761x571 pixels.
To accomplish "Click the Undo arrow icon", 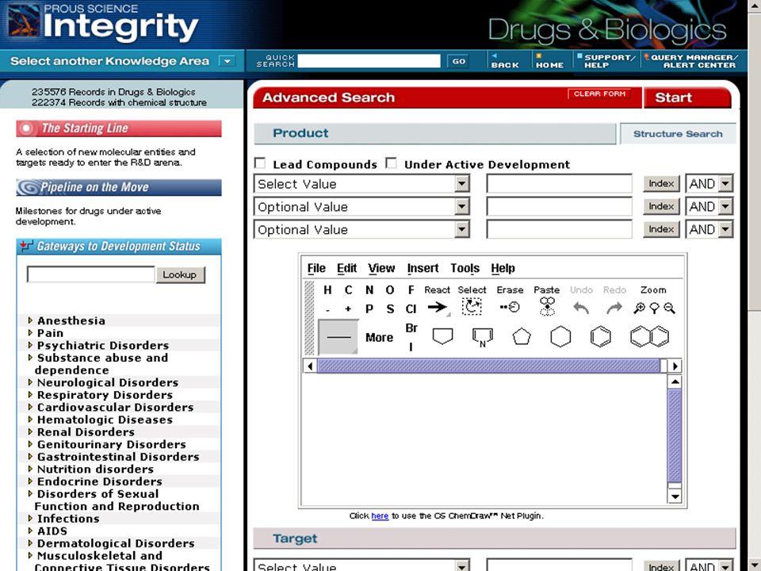I will pyautogui.click(x=581, y=308).
